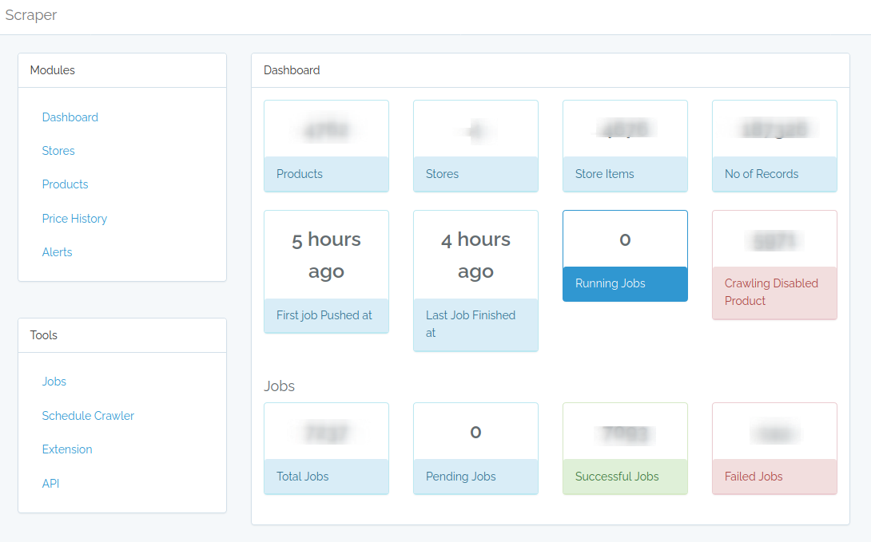Image resolution: width=871 pixels, height=542 pixels.
Task: Open the Dashboard module link
Action: click(x=70, y=117)
